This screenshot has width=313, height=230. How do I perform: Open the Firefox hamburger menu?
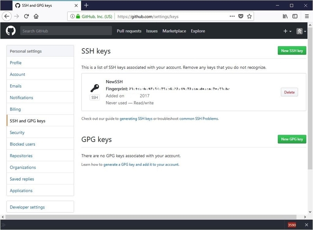(x=306, y=16)
